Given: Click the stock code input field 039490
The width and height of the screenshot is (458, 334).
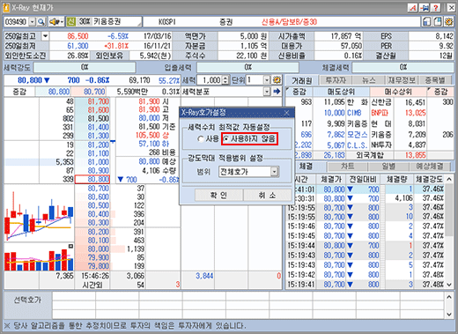Looking at the screenshot, I should click(16, 21).
